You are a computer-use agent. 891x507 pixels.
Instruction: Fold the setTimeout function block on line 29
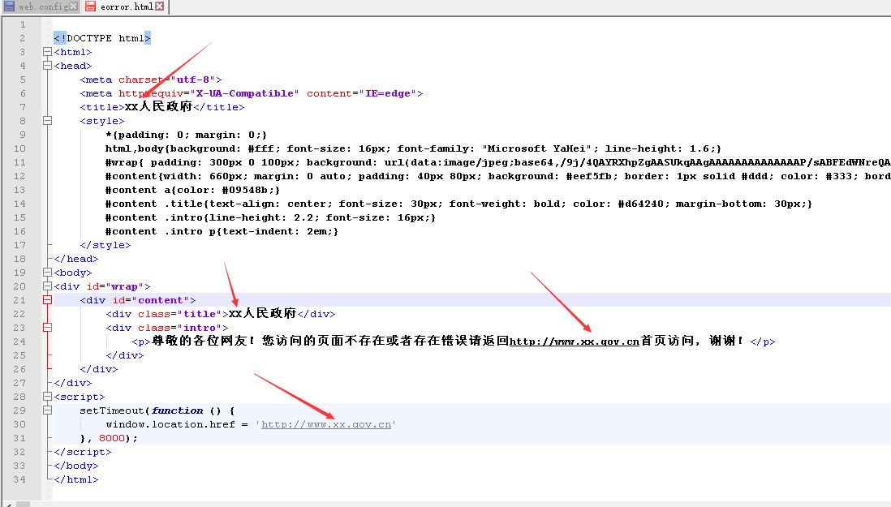47,410
